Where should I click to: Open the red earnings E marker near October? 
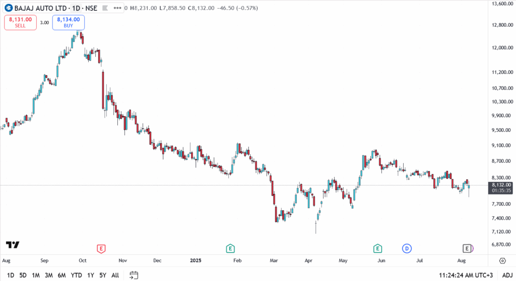(101, 249)
